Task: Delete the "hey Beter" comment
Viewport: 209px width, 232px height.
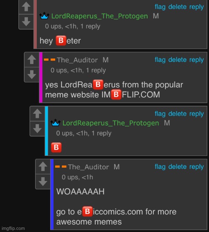Action: 177,7
